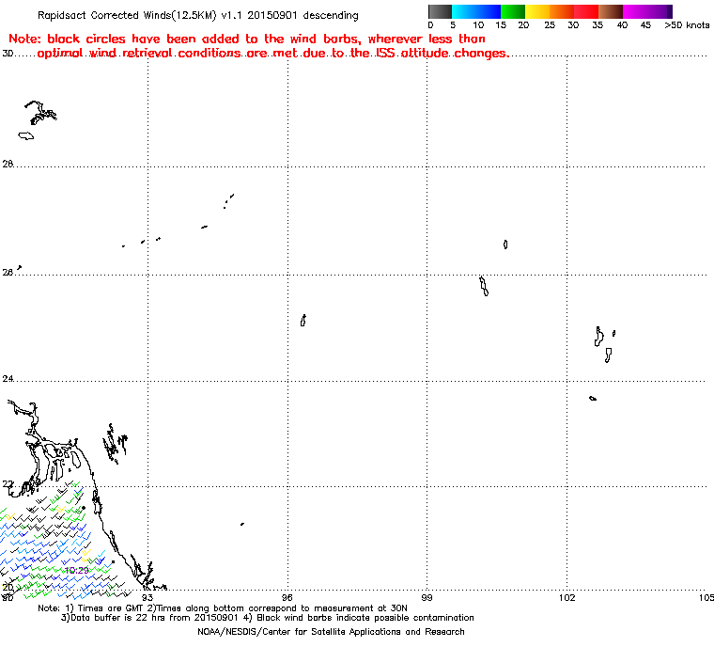The height and width of the screenshot is (647, 714).
Task: Click the 'NOAA/NESDIS/Center for Satellite Applications' credit
Action: point(331,632)
